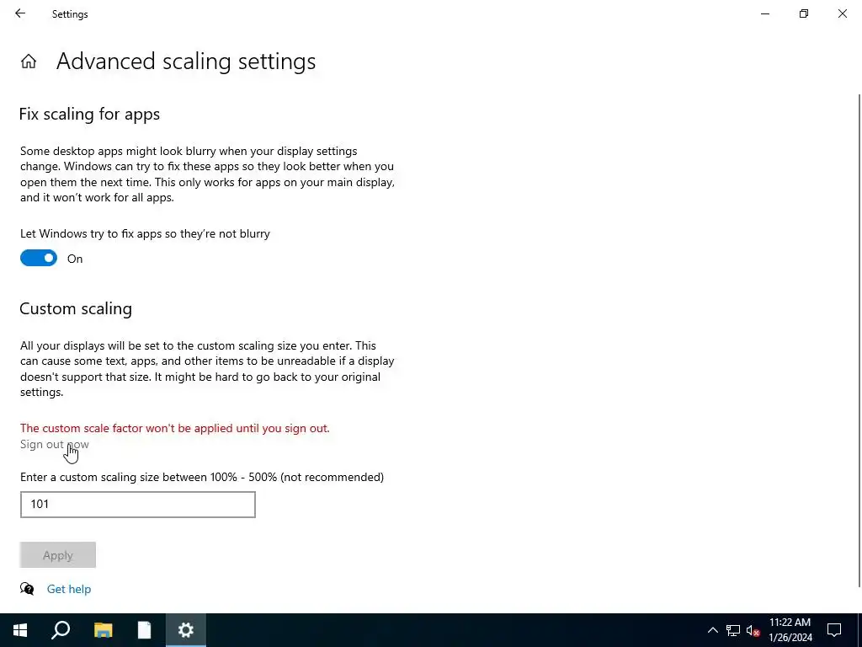This screenshot has height=647, width=862.
Task: Click the On label beside the toggle
Action: (x=75, y=259)
